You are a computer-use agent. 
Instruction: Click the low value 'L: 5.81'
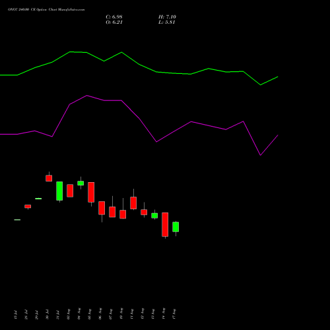pyautogui.click(x=167, y=22)
